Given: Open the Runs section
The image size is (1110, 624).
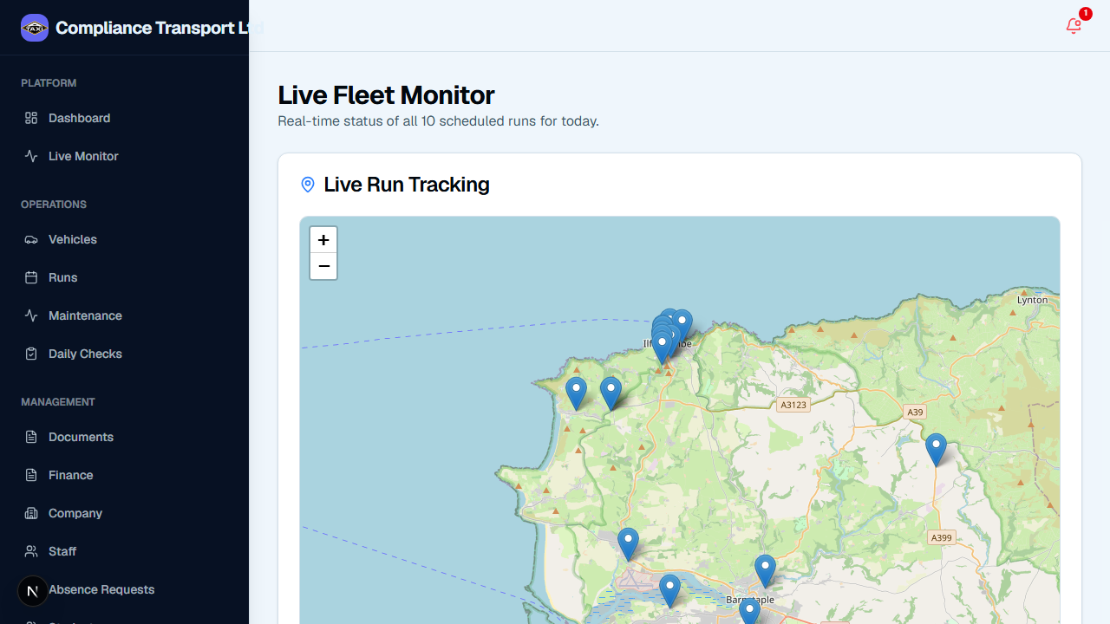Looking at the screenshot, I should tap(124, 277).
